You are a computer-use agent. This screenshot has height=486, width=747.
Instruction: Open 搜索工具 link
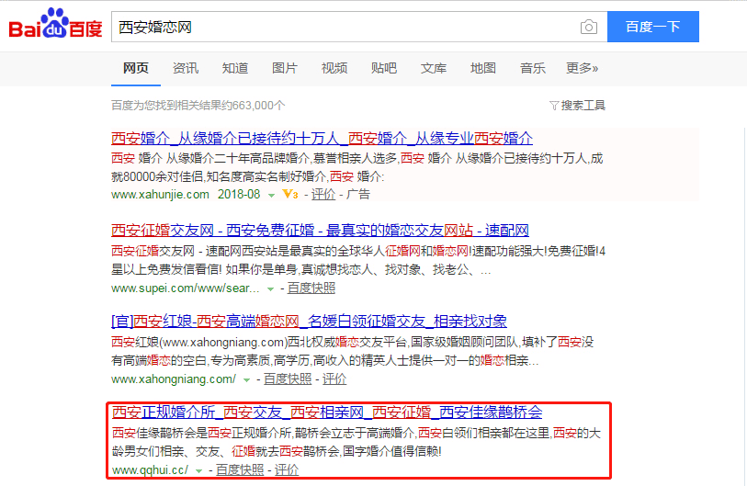pos(583,106)
